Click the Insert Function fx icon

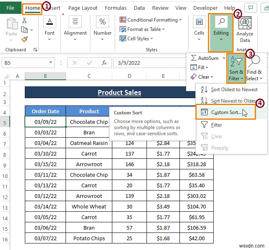pos(104,63)
